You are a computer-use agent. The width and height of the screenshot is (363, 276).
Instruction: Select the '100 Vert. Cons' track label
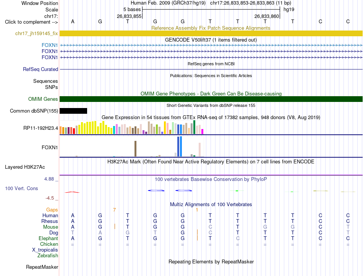click(x=21, y=188)
